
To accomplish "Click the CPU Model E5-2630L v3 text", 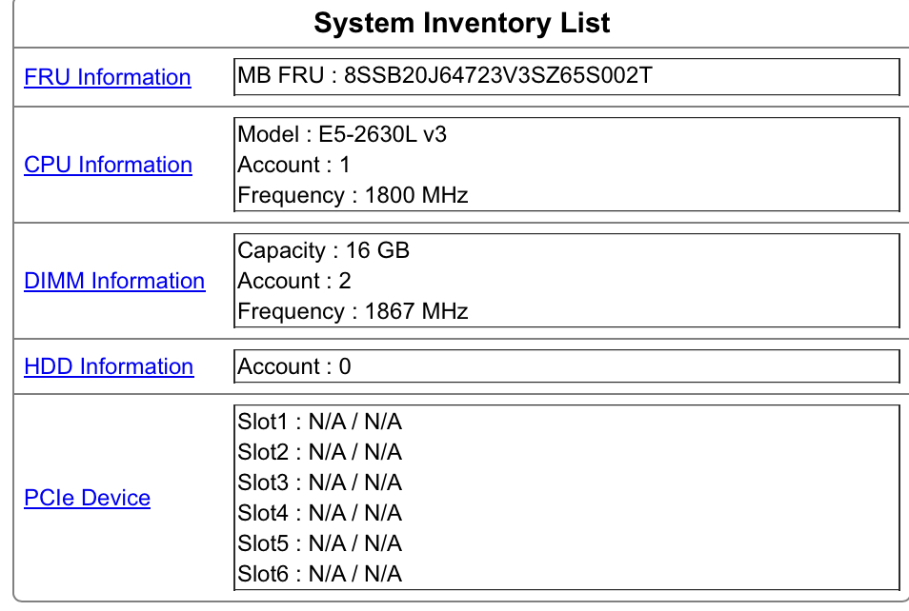I will (342, 134).
